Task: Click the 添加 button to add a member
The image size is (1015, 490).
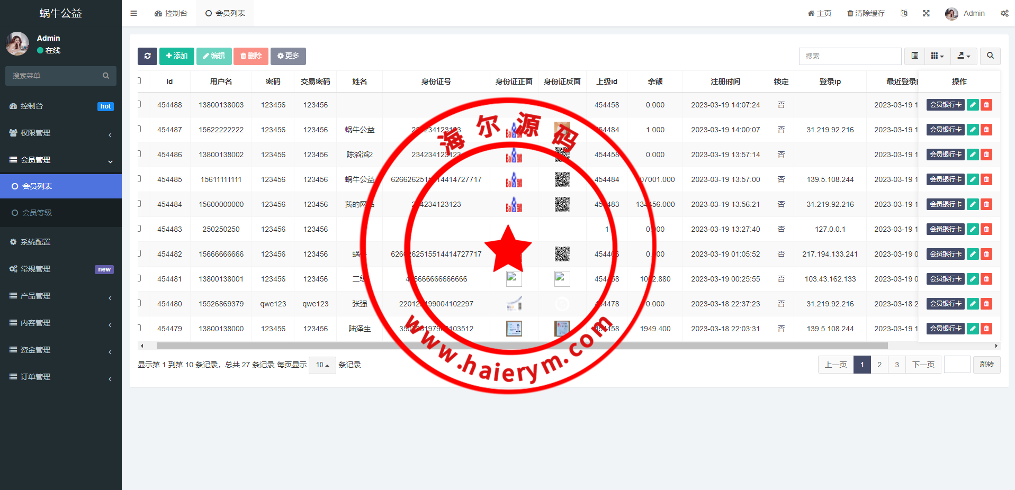Action: (x=176, y=56)
